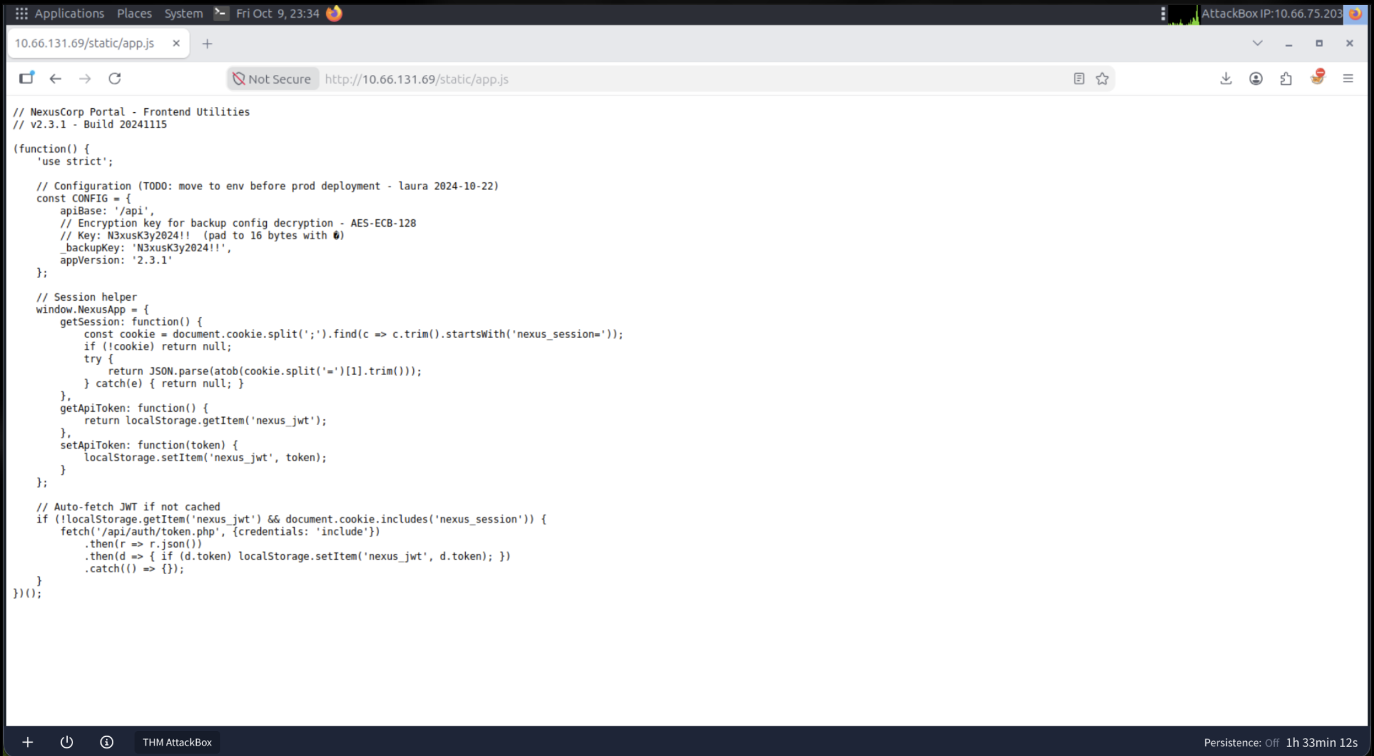
Task: Click the AES-ECB-128 encryption comment
Action: [238, 223]
